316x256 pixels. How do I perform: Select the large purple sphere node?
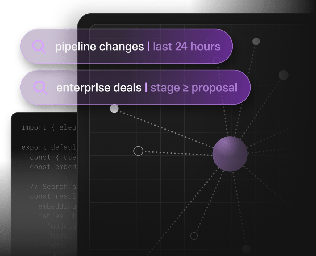[x=230, y=154]
